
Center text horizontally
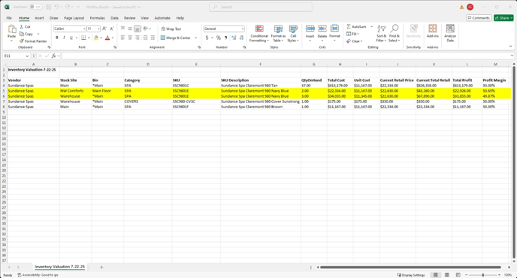pos(130,38)
